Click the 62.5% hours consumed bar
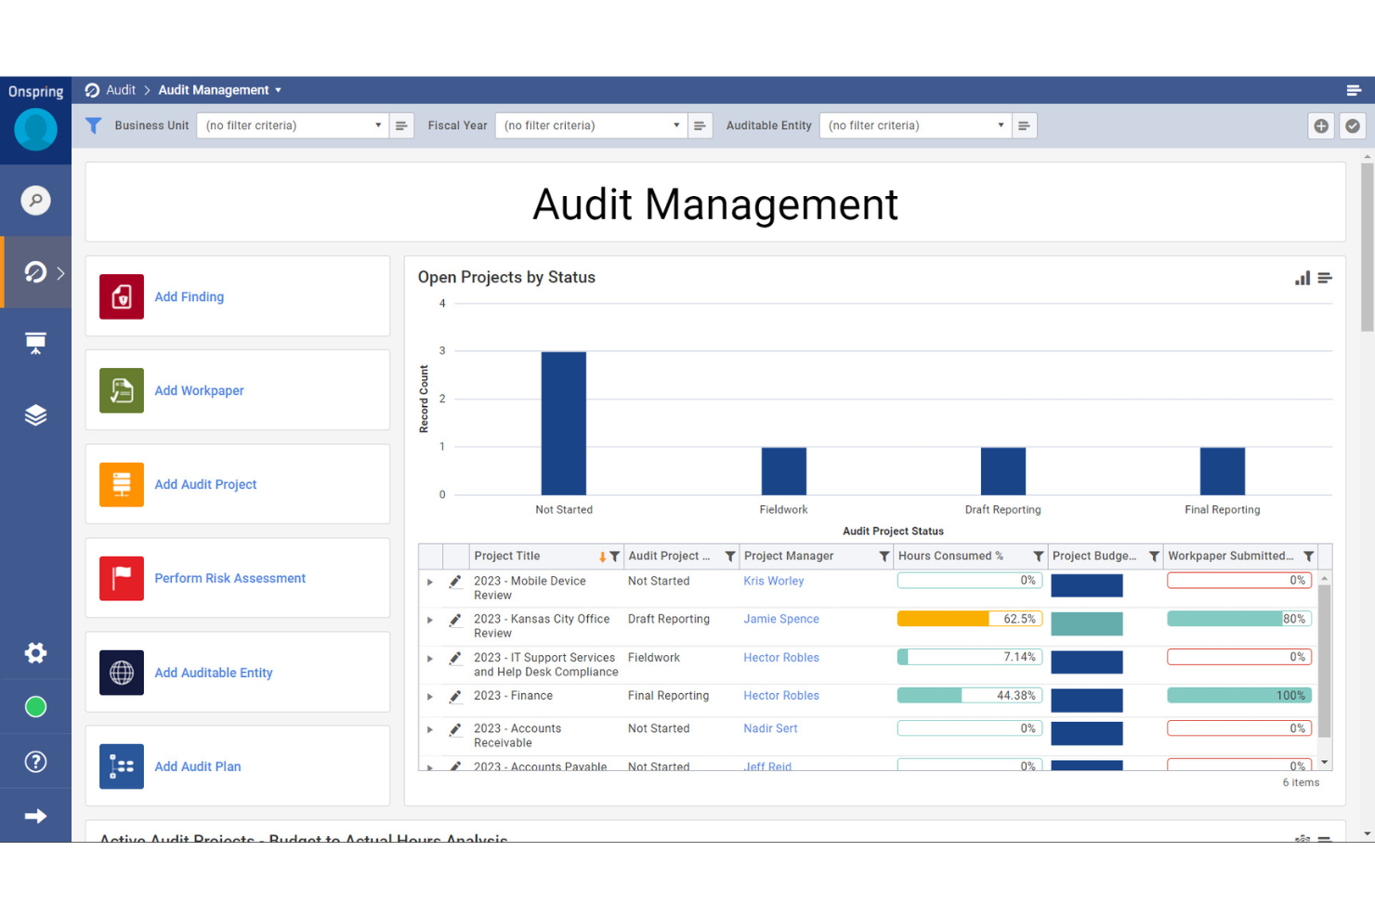 tap(970, 619)
